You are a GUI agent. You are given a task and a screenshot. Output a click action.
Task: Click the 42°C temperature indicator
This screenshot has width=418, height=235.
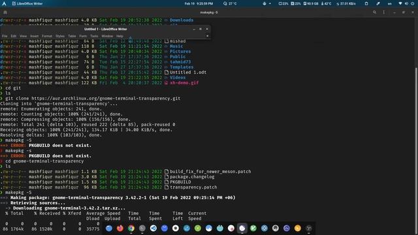326,3
